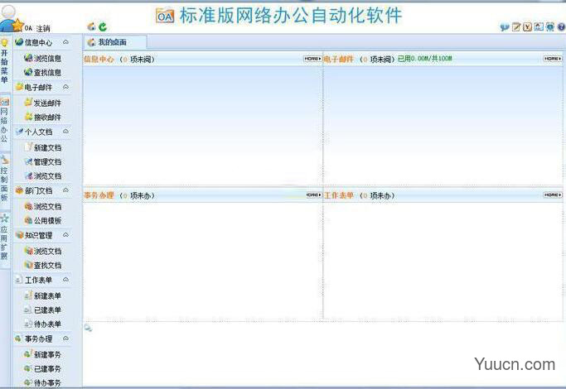Image resolution: width=566 pixels, height=389 pixels.
Task: Click the house picture icon in top-right toolbar
Action: (539, 26)
